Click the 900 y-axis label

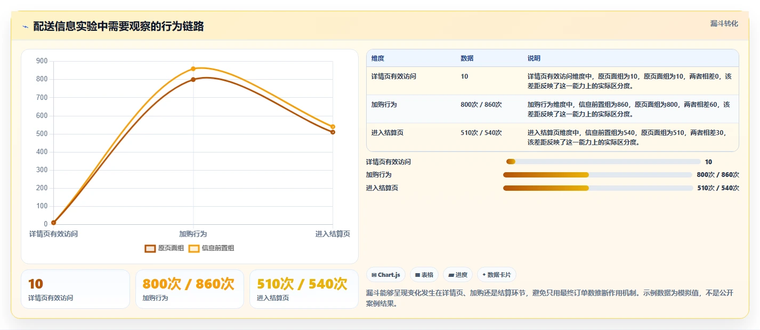click(42, 61)
